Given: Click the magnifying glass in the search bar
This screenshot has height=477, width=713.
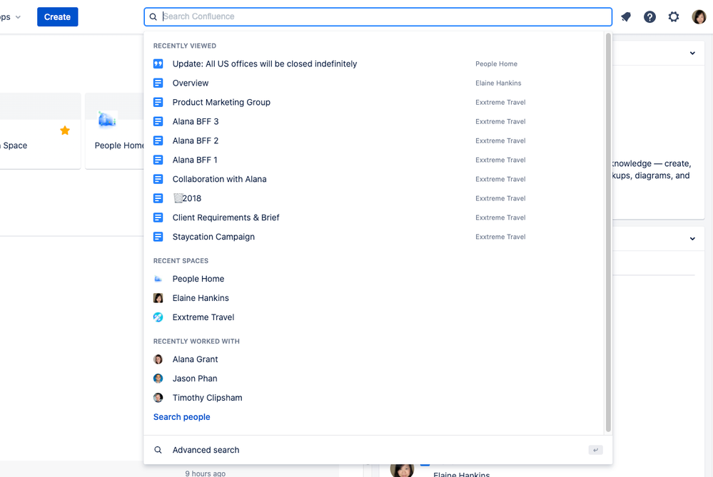Looking at the screenshot, I should tap(153, 16).
